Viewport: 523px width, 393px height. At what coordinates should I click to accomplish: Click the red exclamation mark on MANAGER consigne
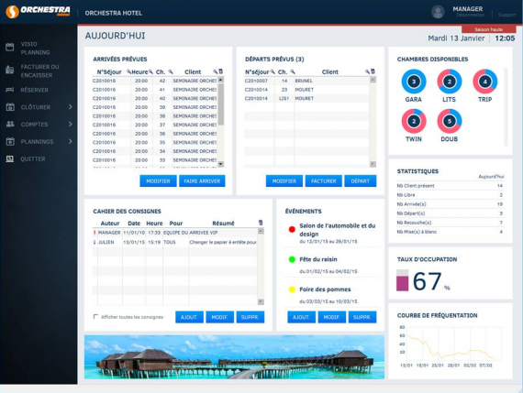tap(95, 233)
